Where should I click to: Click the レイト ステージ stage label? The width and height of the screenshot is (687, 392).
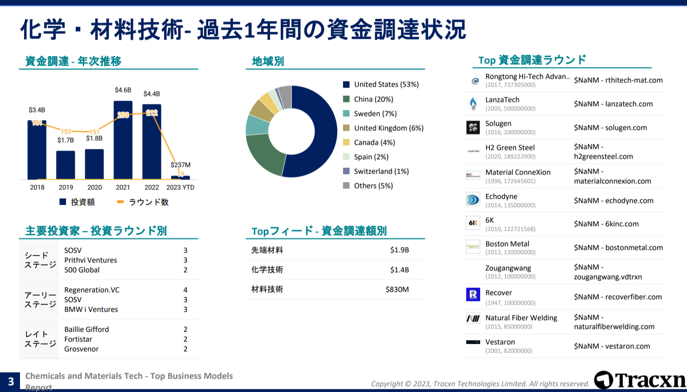coord(40,339)
